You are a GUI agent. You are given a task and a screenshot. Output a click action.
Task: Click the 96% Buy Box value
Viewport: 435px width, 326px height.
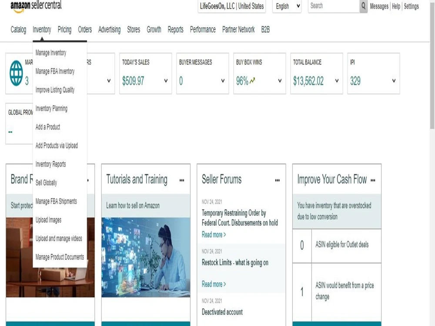tap(242, 81)
